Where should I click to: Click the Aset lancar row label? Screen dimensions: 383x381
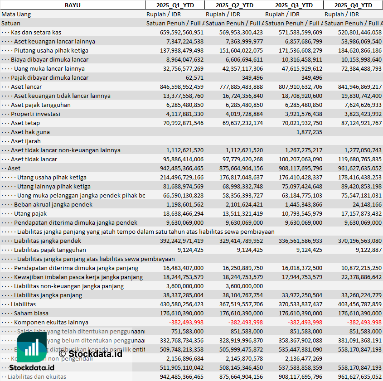pos(26,87)
